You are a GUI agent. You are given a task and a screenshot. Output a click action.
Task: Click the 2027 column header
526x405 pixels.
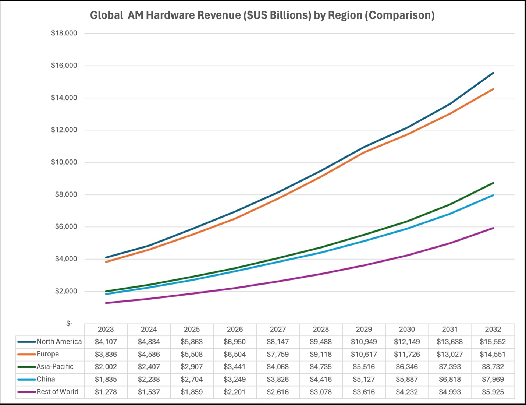tap(278, 330)
